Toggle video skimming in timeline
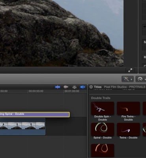The image size is (146, 158). (58, 87)
